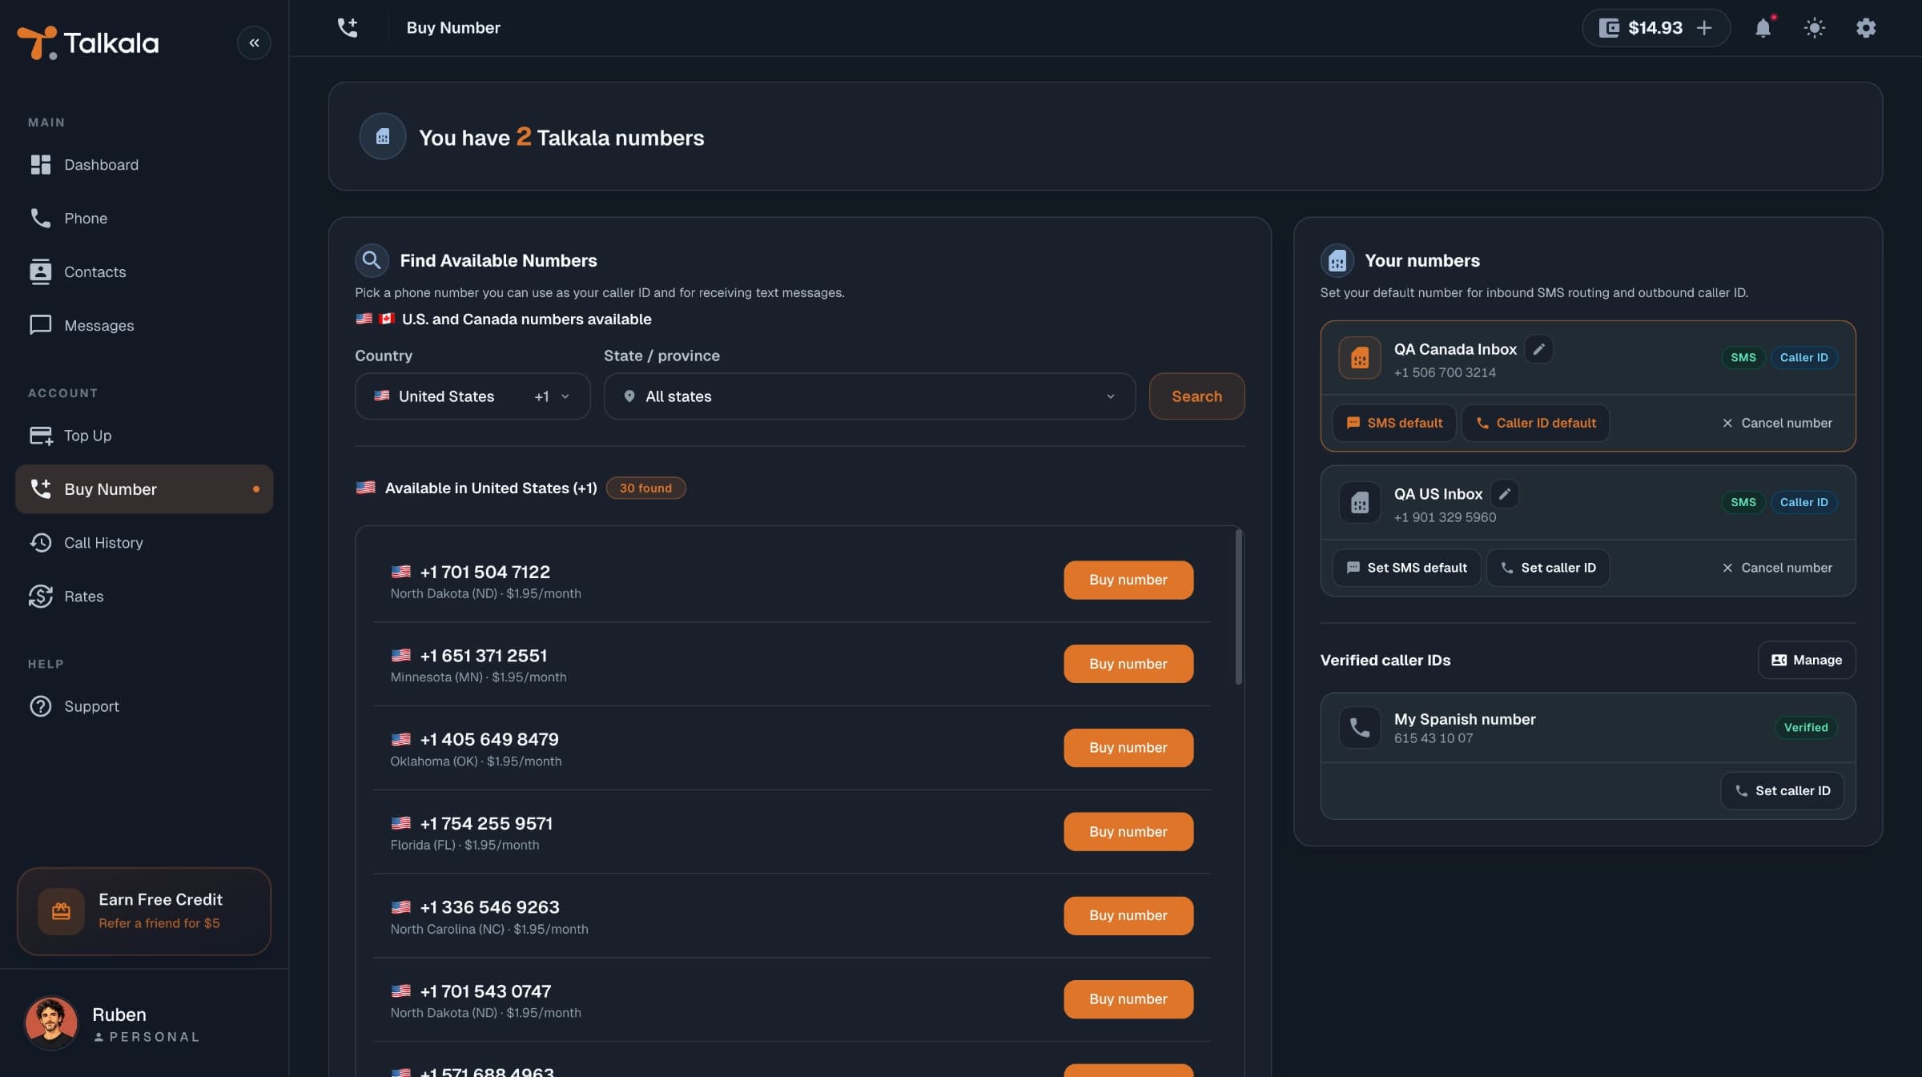This screenshot has width=1922, height=1077.
Task: Click gift icon in Earn Free Credit card
Action: coord(61,911)
